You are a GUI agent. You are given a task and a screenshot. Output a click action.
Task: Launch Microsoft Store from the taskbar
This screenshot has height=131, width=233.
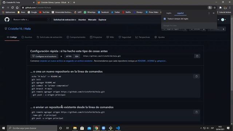(x=82, y=128)
